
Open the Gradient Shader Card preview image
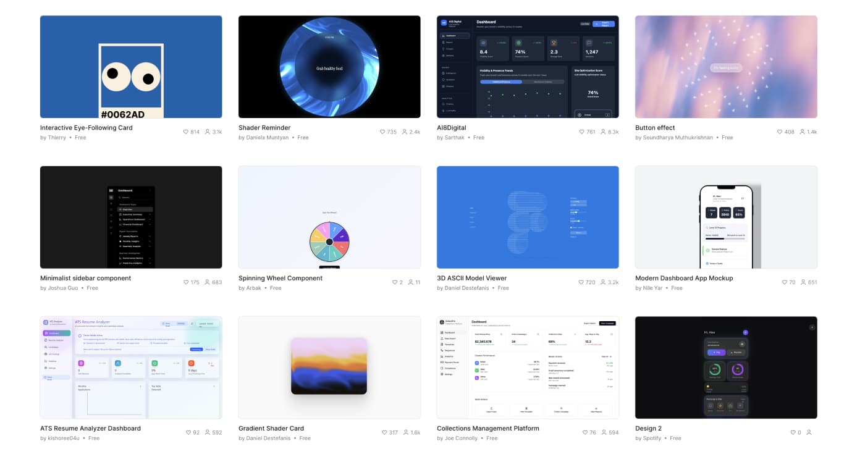click(329, 367)
